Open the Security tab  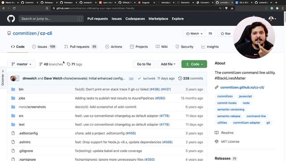184,47
